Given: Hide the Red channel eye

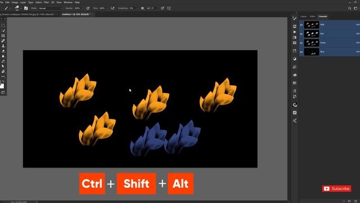Looking at the screenshot, I should pos(301,34).
